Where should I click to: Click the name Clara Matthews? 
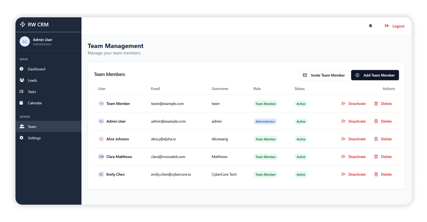point(119,157)
